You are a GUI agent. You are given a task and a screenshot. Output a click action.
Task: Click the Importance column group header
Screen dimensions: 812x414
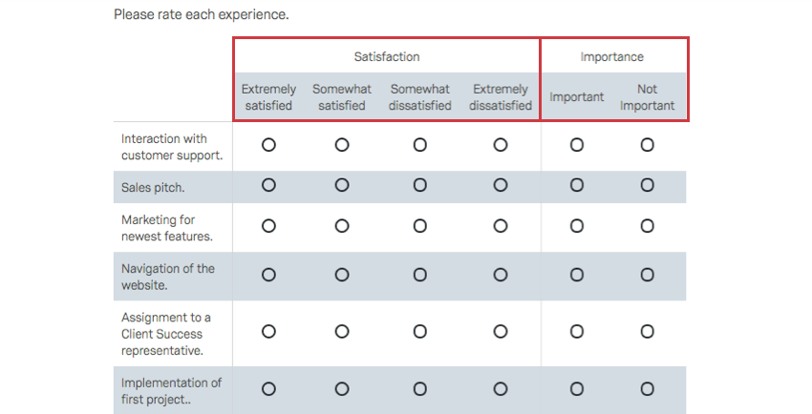coord(612,57)
